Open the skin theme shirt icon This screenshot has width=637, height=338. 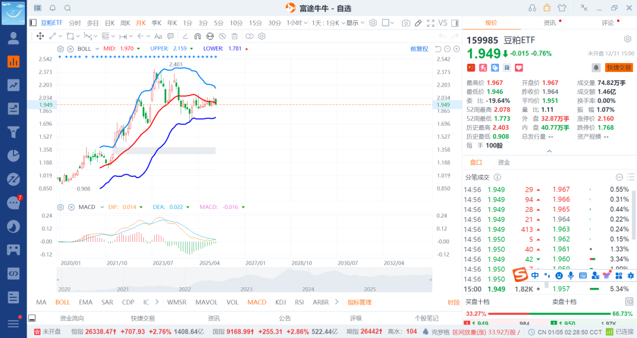pyautogui.click(x=562, y=8)
